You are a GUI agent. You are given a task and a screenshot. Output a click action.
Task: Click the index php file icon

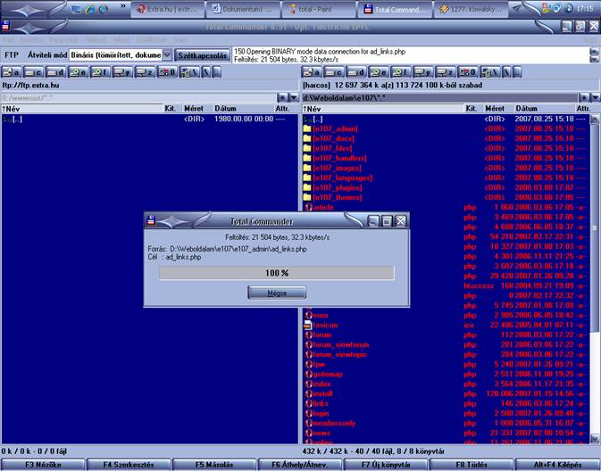point(308,384)
